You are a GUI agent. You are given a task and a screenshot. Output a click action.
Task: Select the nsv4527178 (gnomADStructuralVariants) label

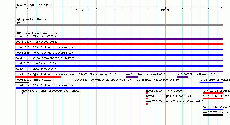click(x=175, y=101)
